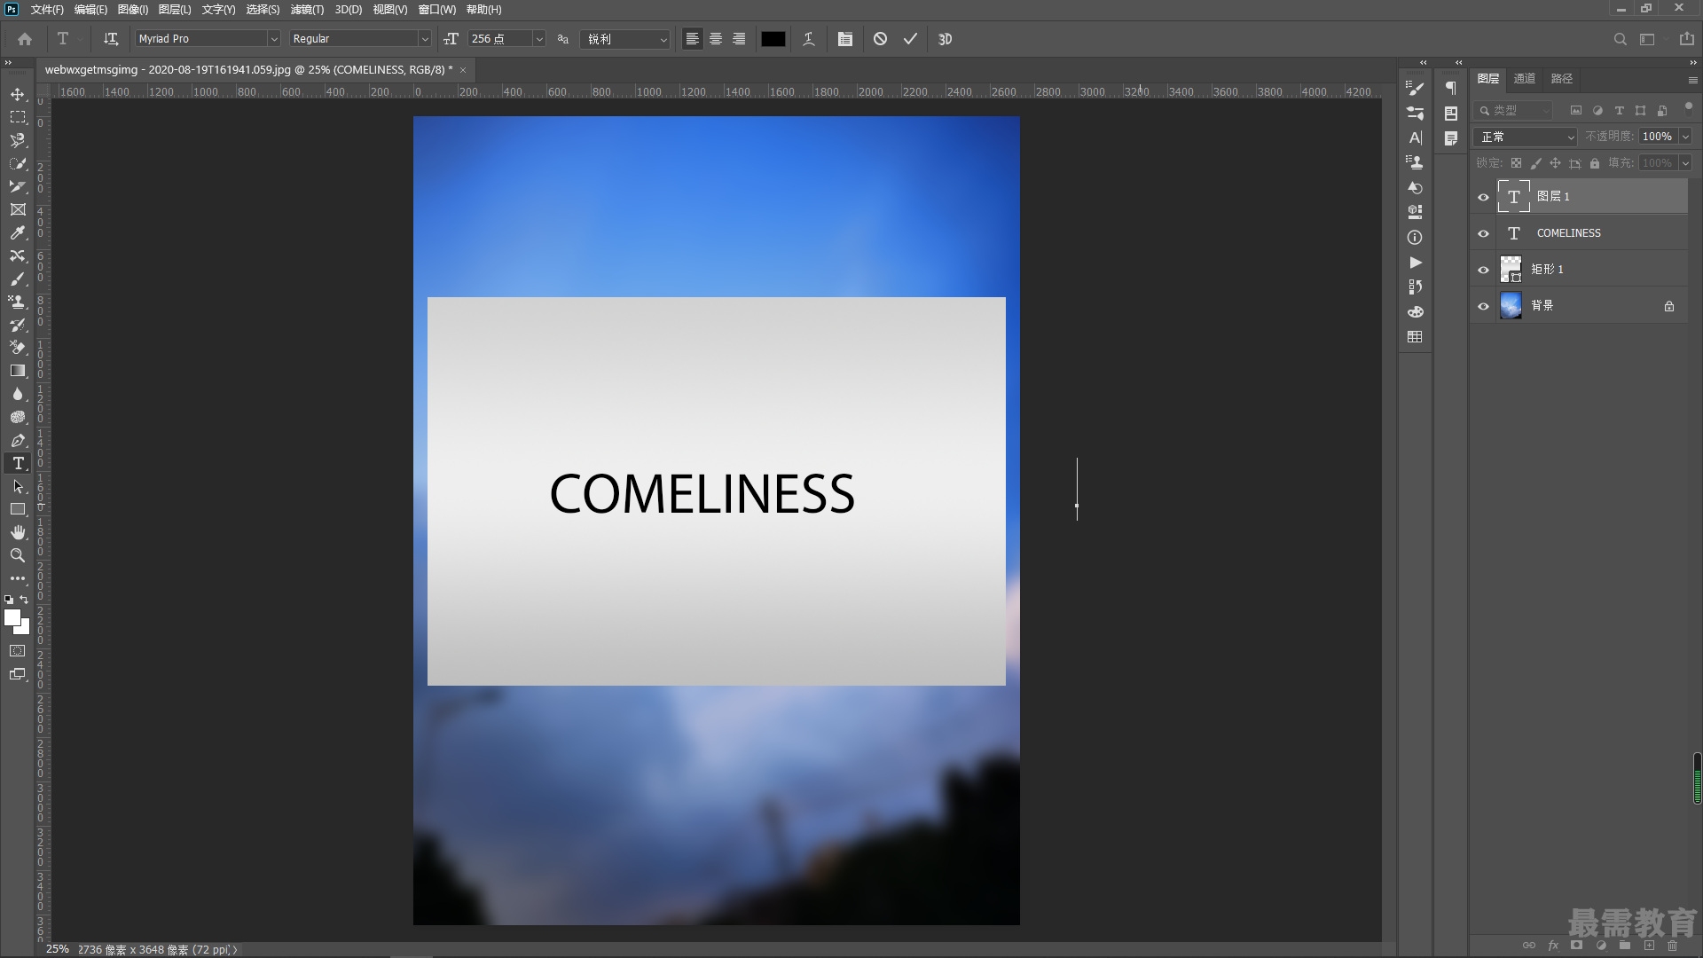Select the Gradient tool
This screenshot has width=1703, height=958.
pyautogui.click(x=18, y=371)
